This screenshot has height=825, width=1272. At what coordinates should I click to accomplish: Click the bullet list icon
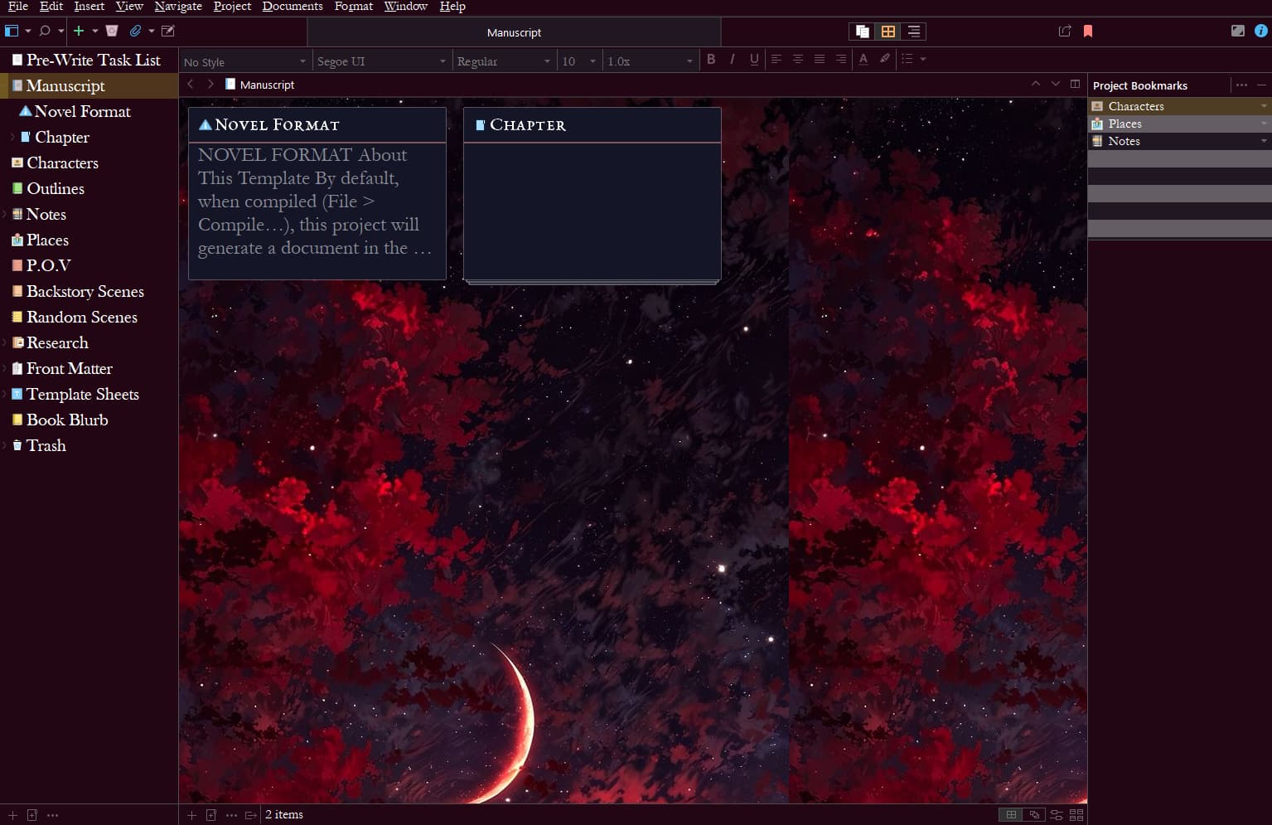[x=907, y=59]
